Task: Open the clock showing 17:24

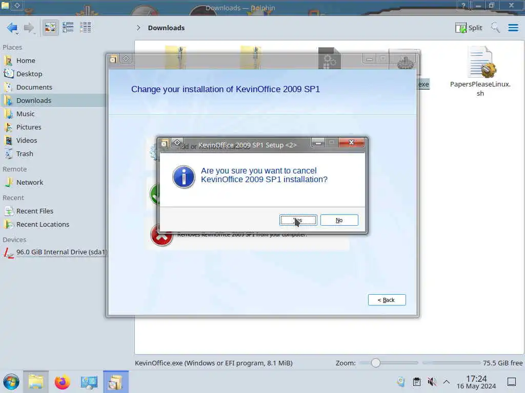Action: coord(476,382)
